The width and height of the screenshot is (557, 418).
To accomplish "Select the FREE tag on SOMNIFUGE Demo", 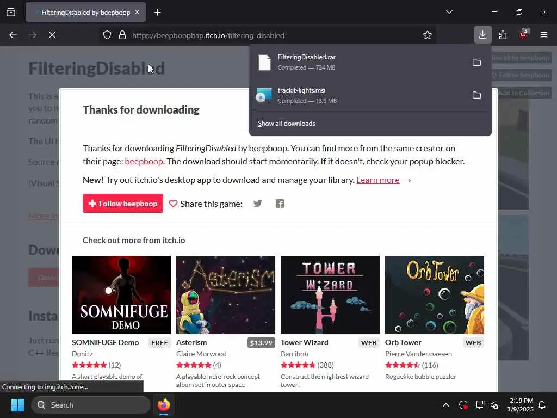I will coord(159,343).
